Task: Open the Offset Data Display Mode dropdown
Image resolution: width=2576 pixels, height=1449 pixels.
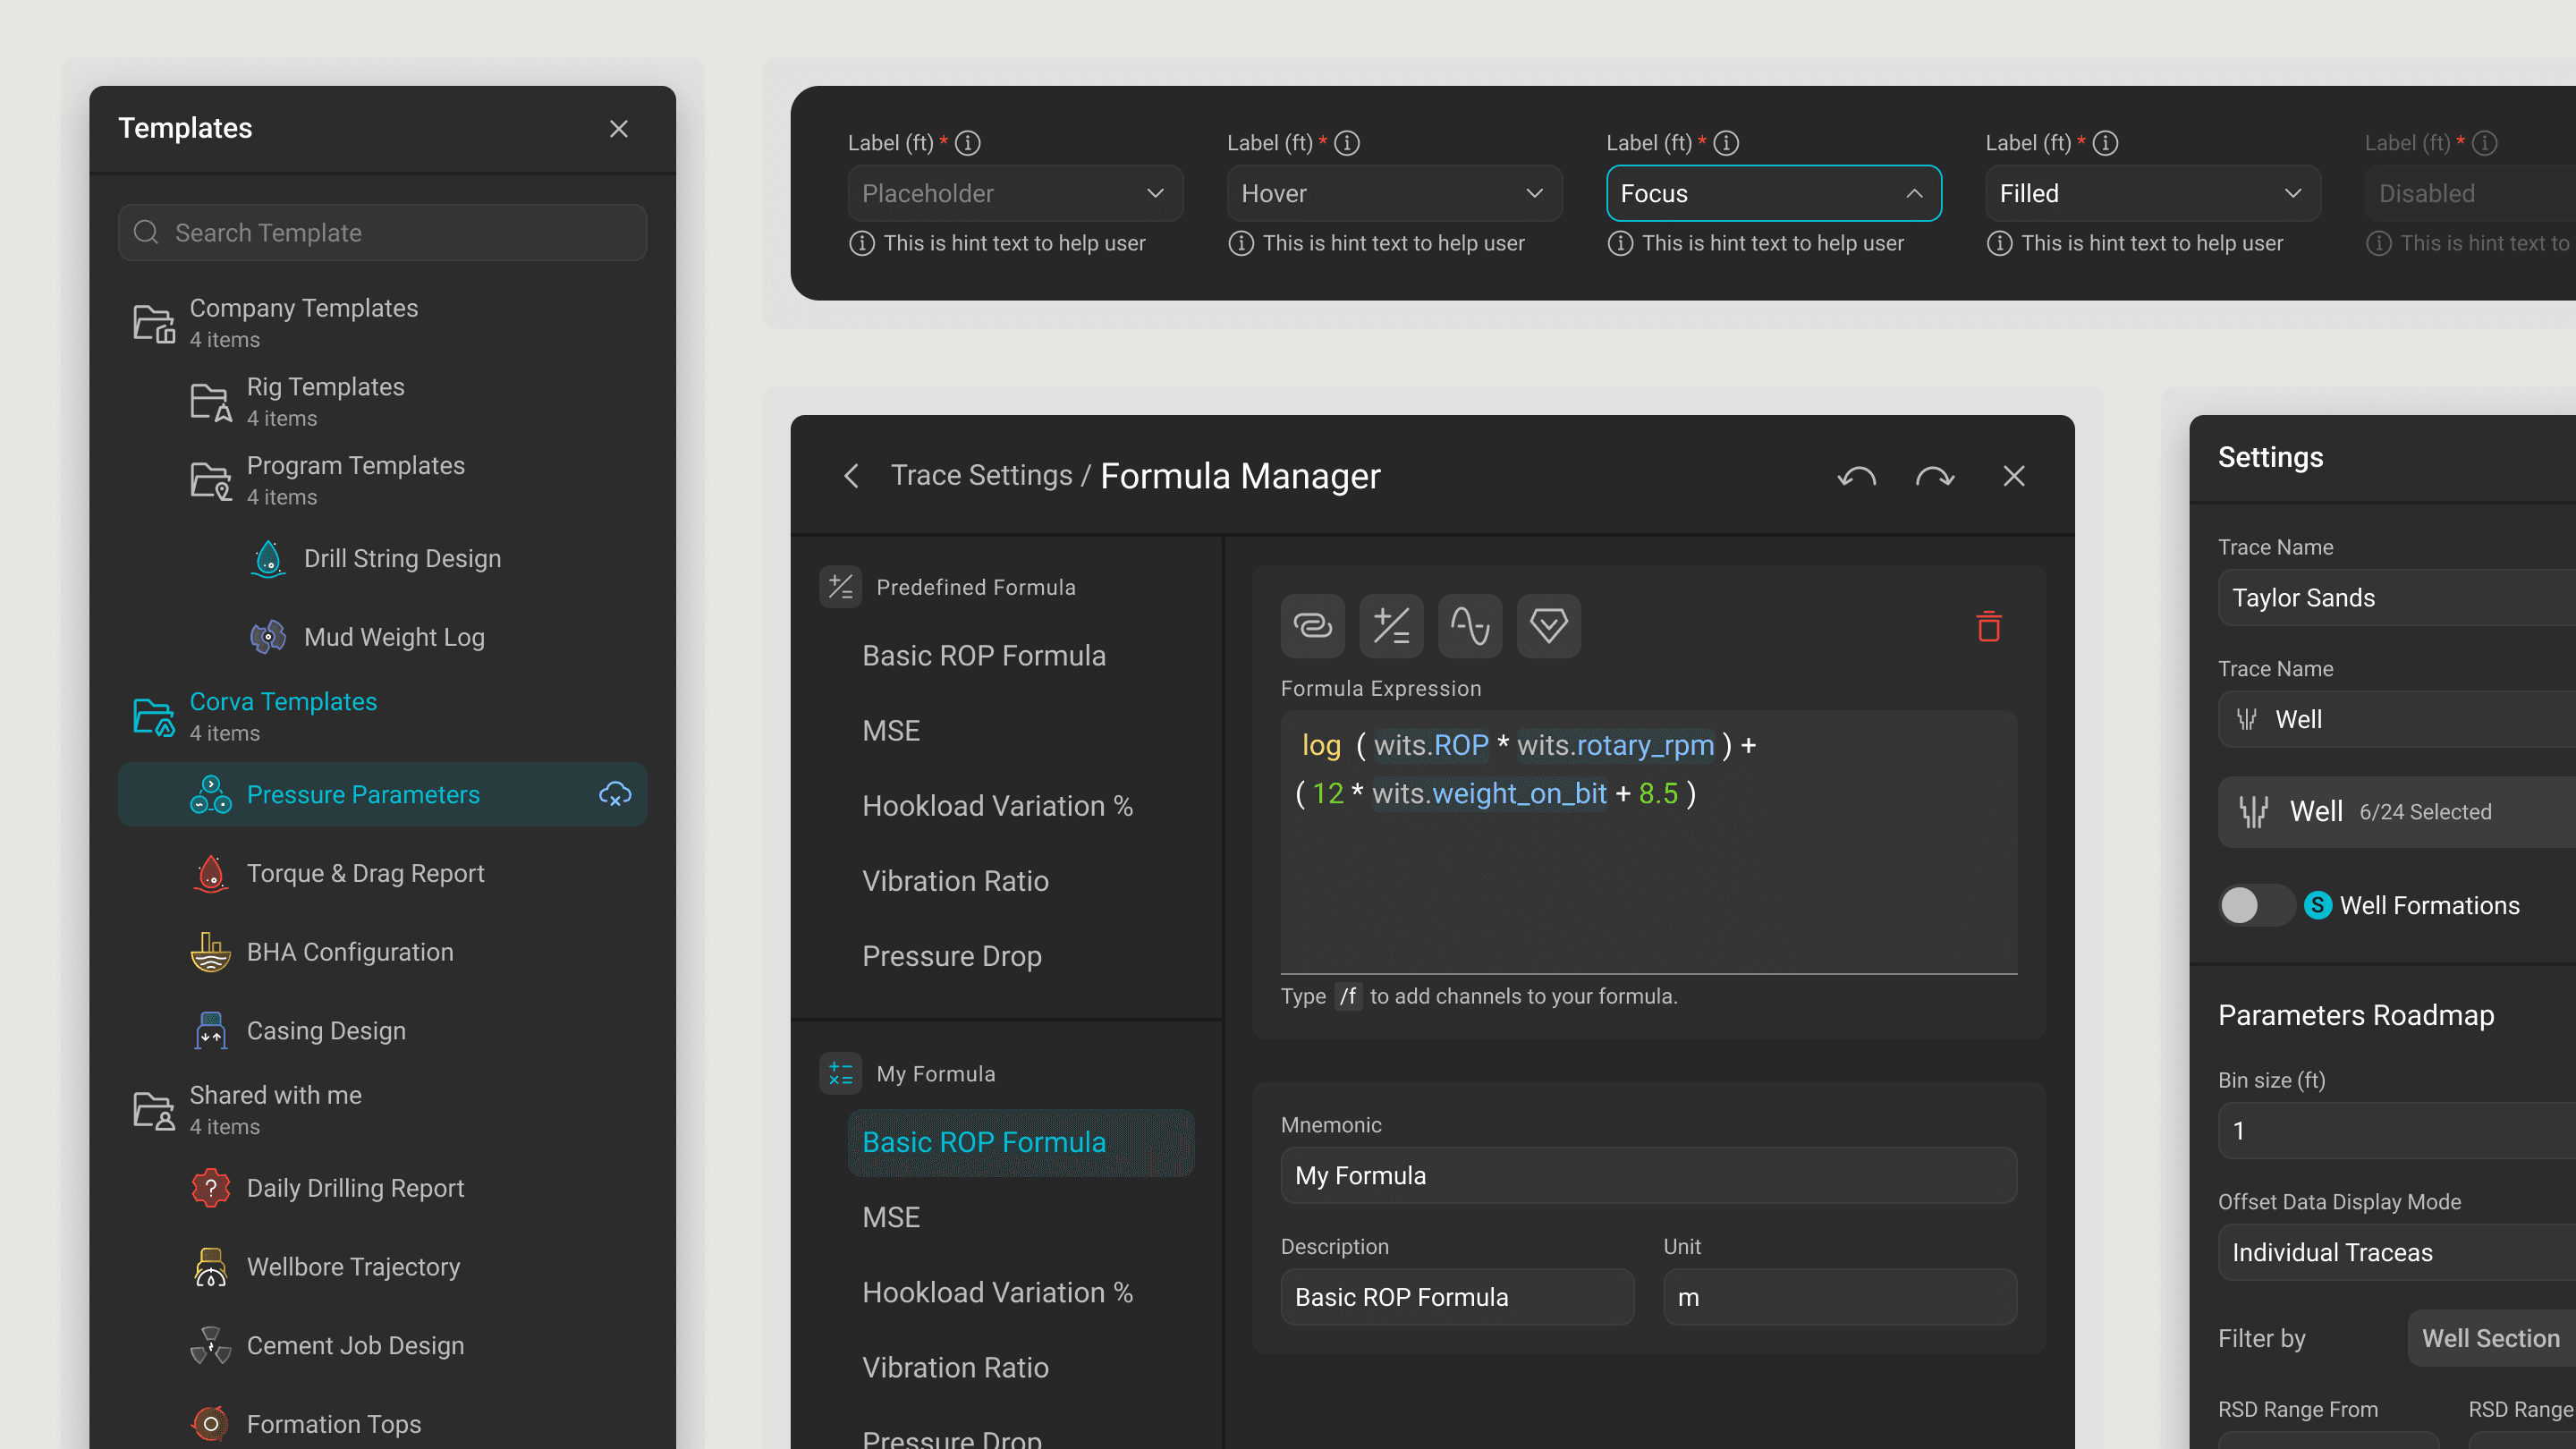Action: (x=2397, y=1252)
